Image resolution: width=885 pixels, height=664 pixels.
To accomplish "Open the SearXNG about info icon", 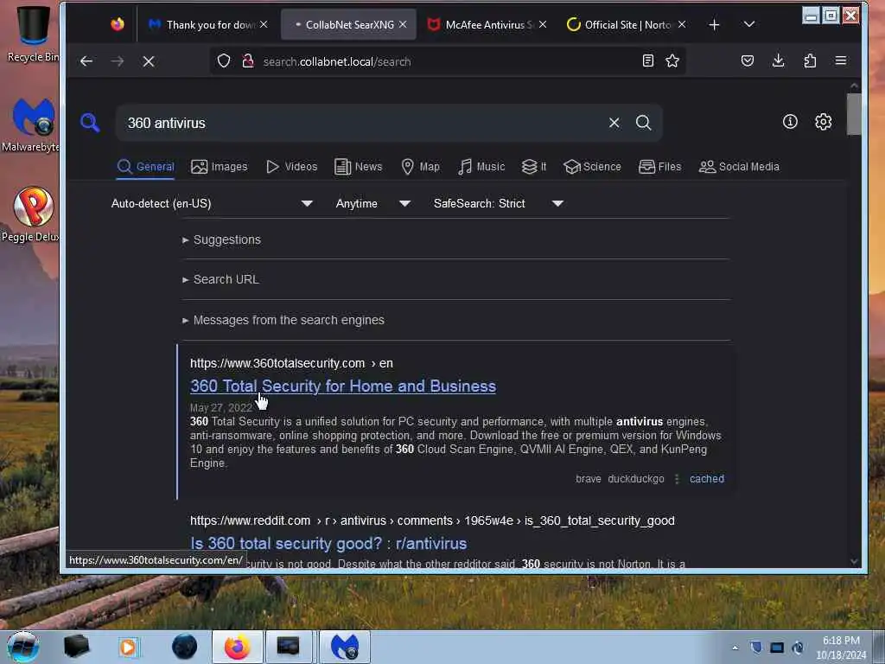I will (x=790, y=121).
